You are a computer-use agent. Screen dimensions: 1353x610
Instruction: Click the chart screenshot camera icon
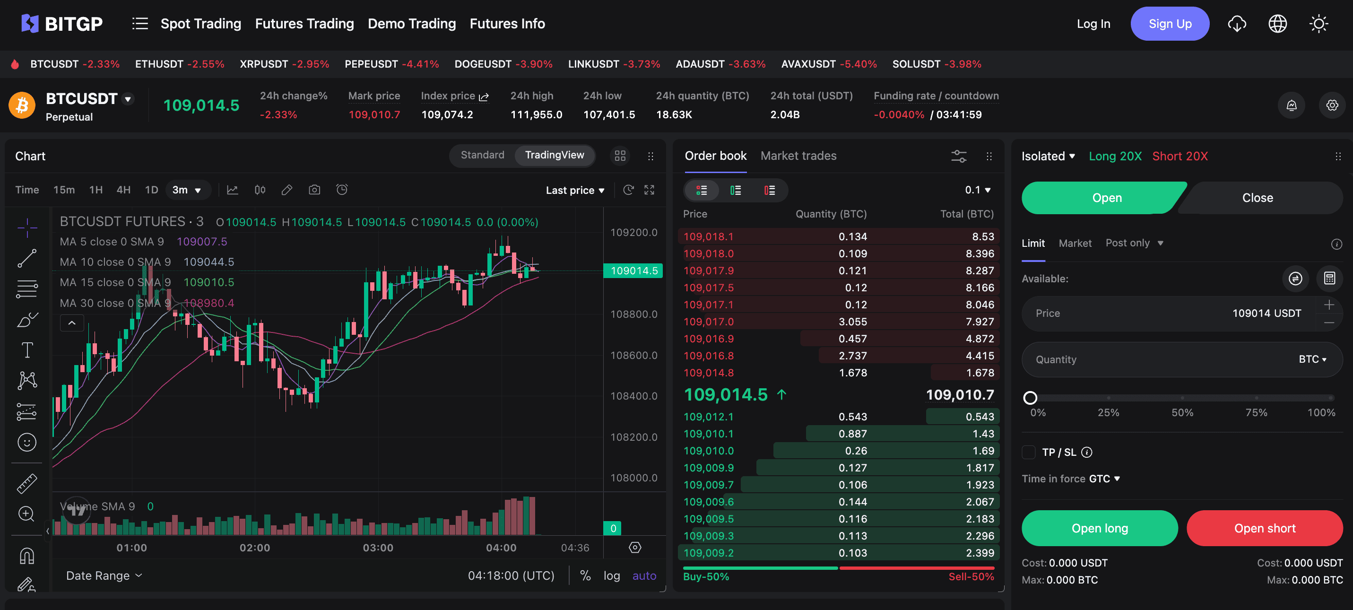pos(314,190)
